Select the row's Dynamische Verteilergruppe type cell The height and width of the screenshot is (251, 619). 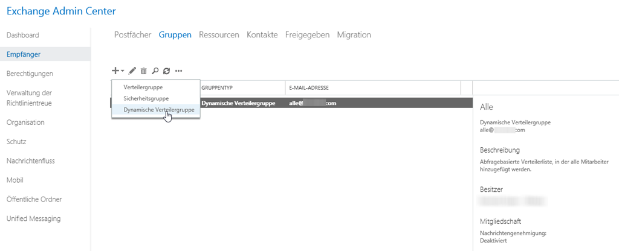[x=238, y=103]
